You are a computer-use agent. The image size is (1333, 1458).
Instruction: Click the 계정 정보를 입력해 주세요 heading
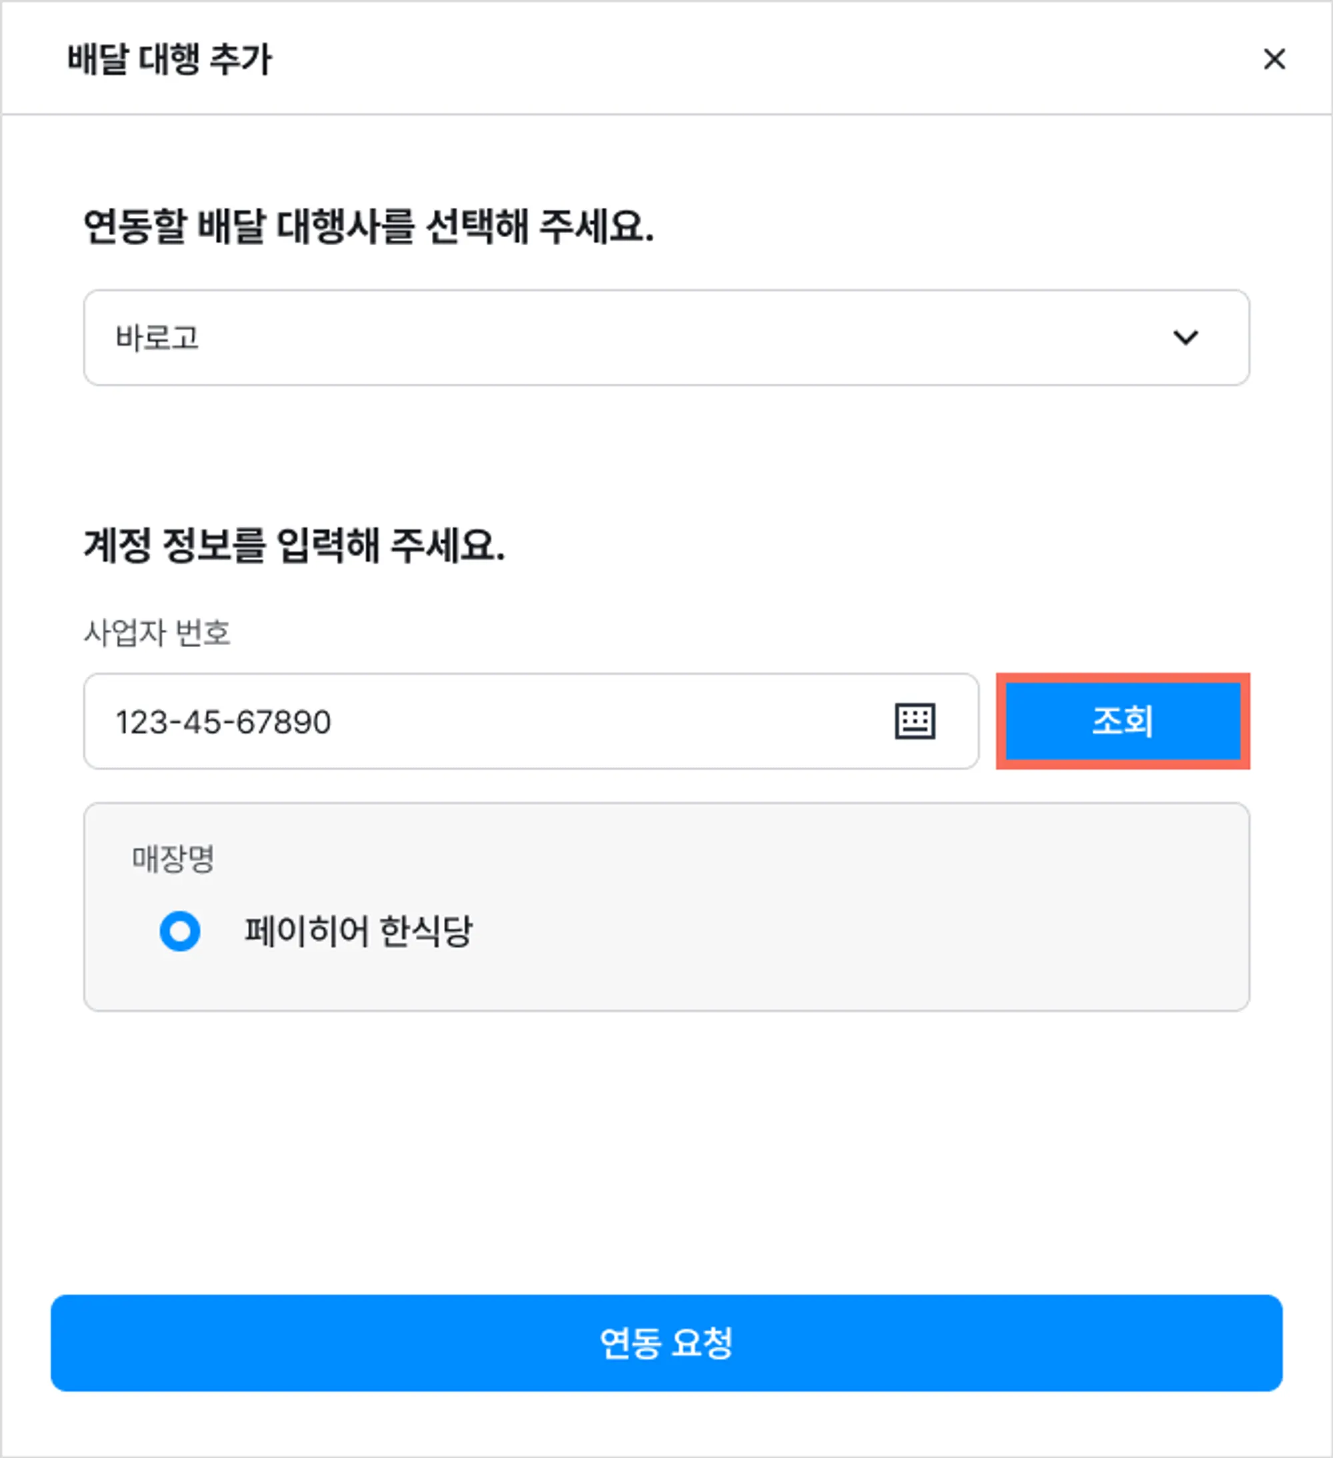click(x=294, y=545)
